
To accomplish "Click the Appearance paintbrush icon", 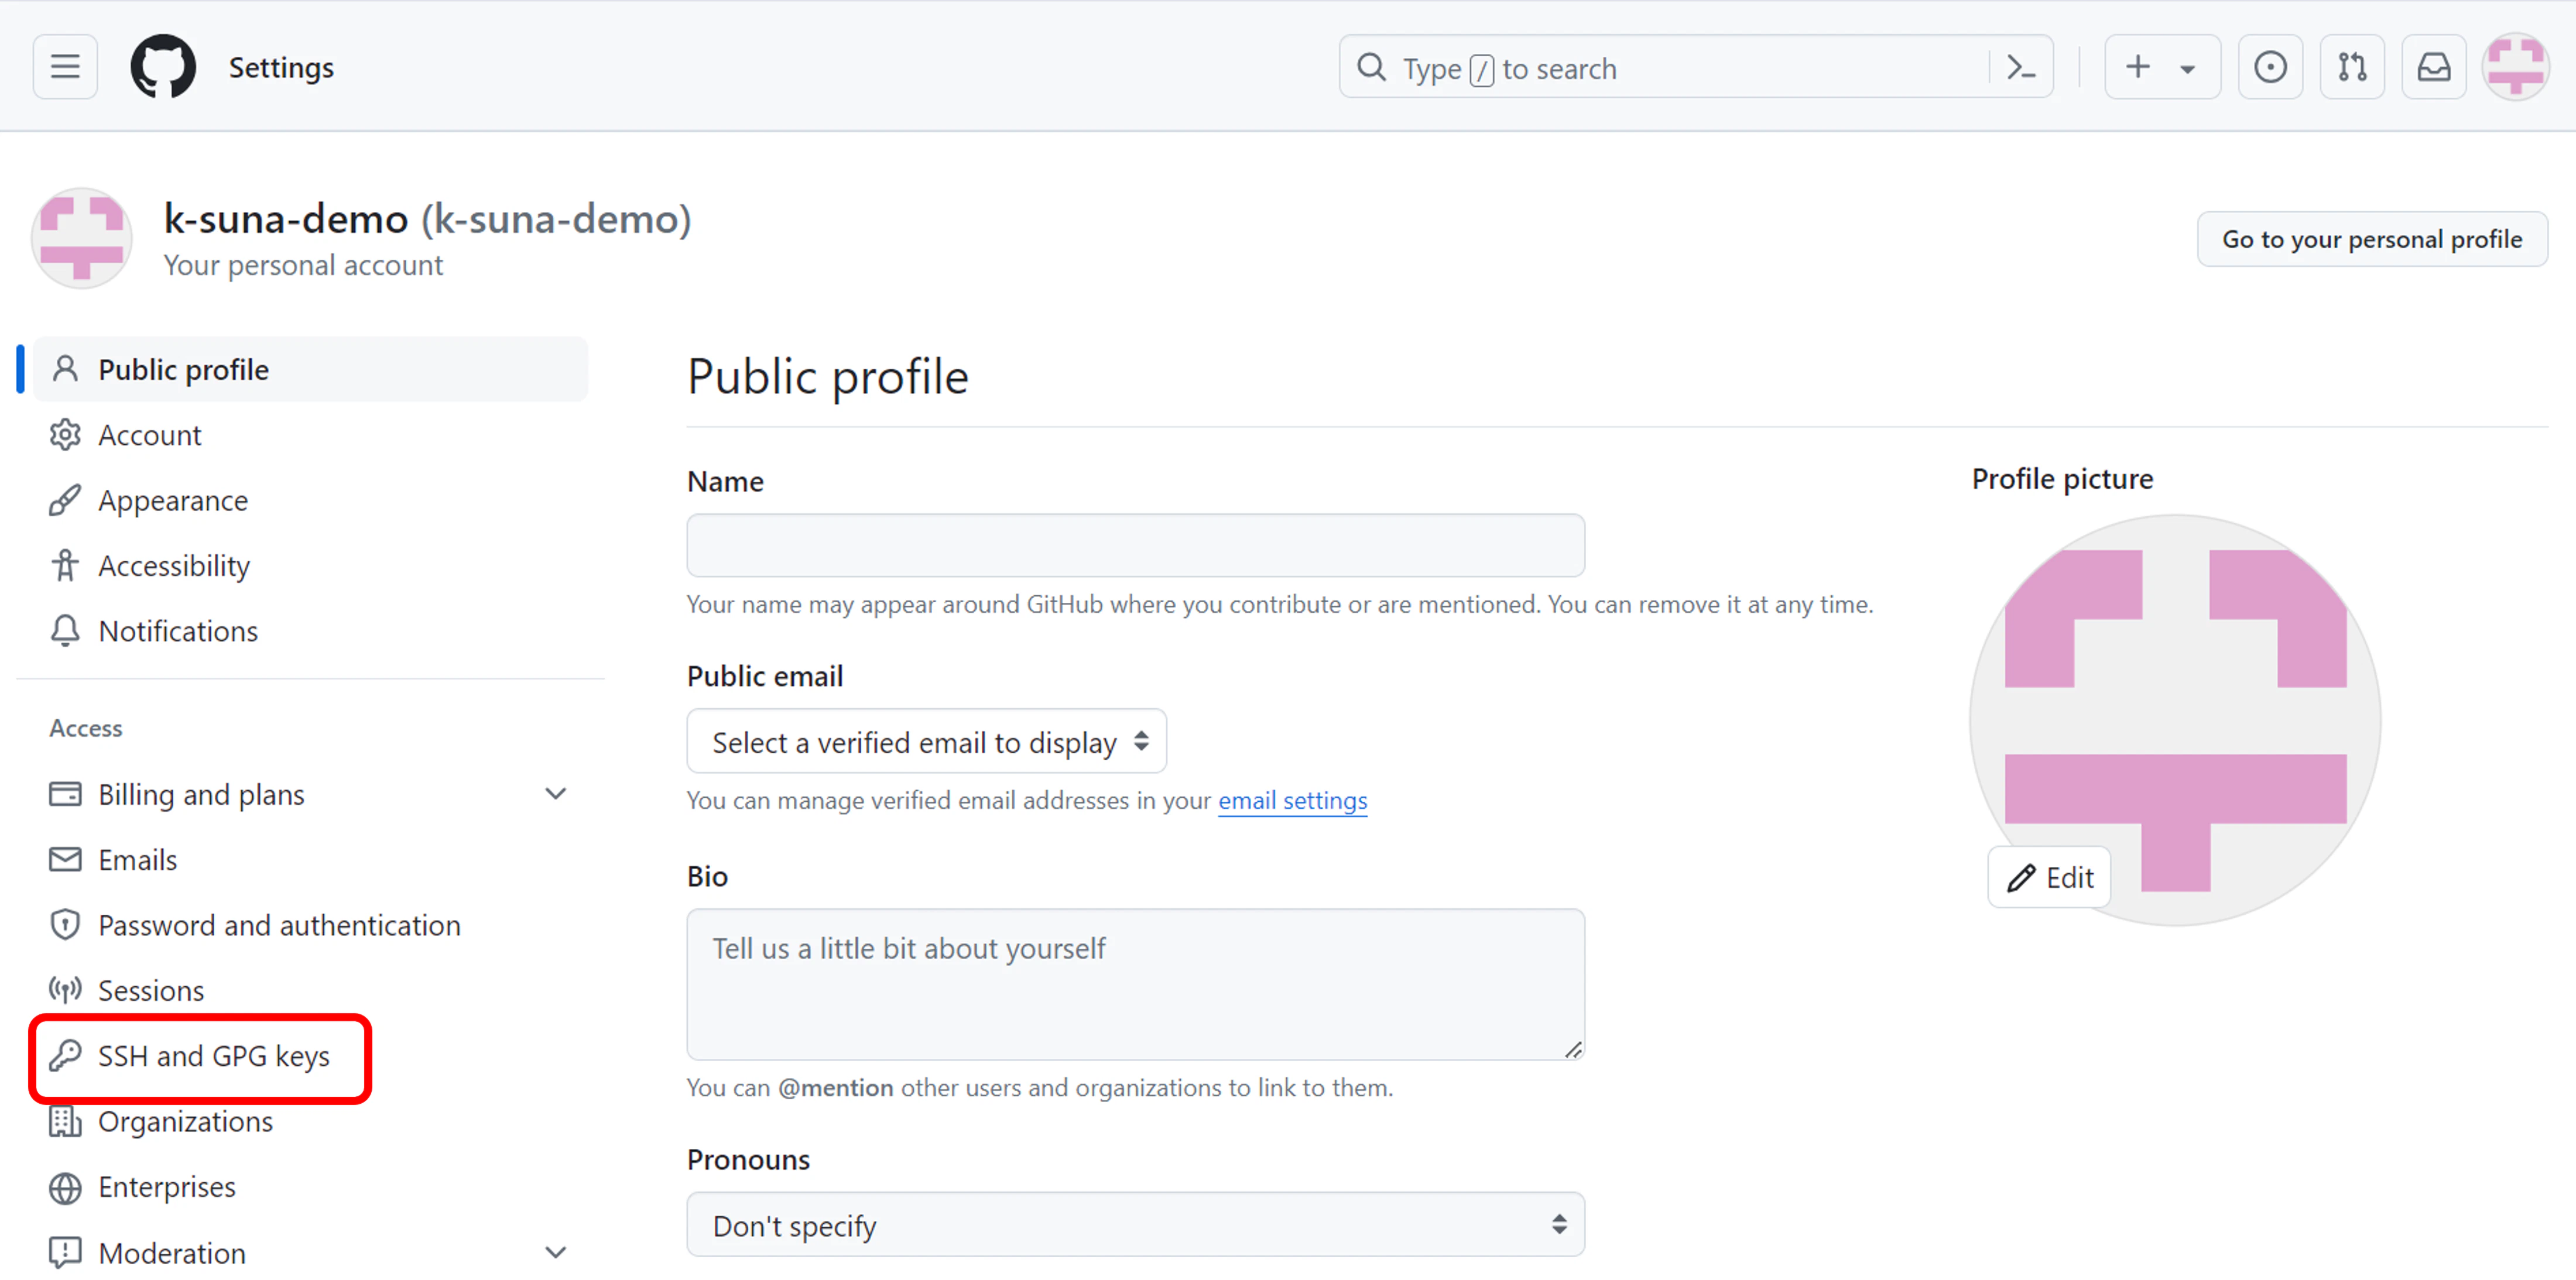I will (x=65, y=500).
